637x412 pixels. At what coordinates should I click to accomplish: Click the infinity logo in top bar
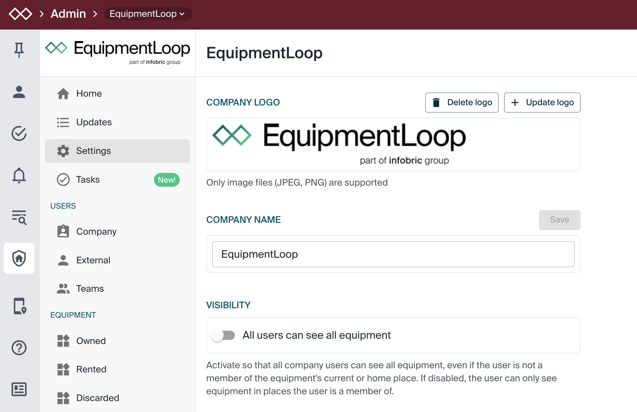20,14
